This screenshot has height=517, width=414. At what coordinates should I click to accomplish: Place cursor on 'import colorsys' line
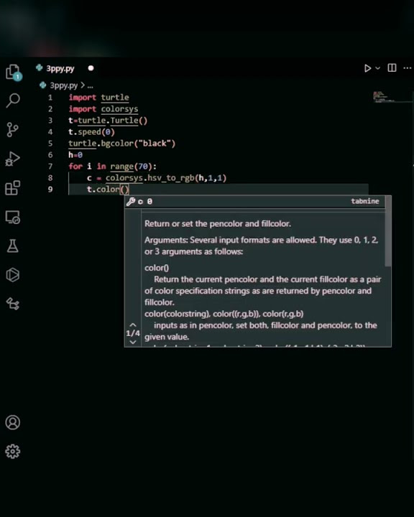coord(103,109)
